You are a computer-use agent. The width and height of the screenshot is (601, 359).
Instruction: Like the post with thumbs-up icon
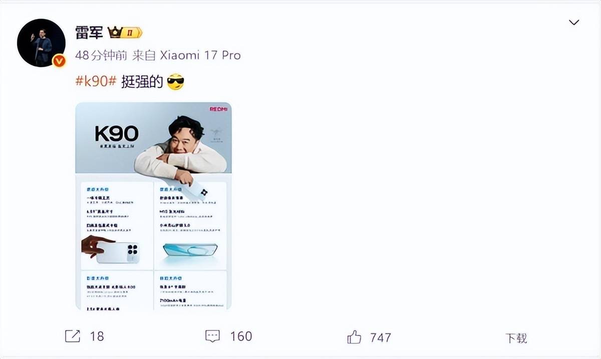(354, 336)
